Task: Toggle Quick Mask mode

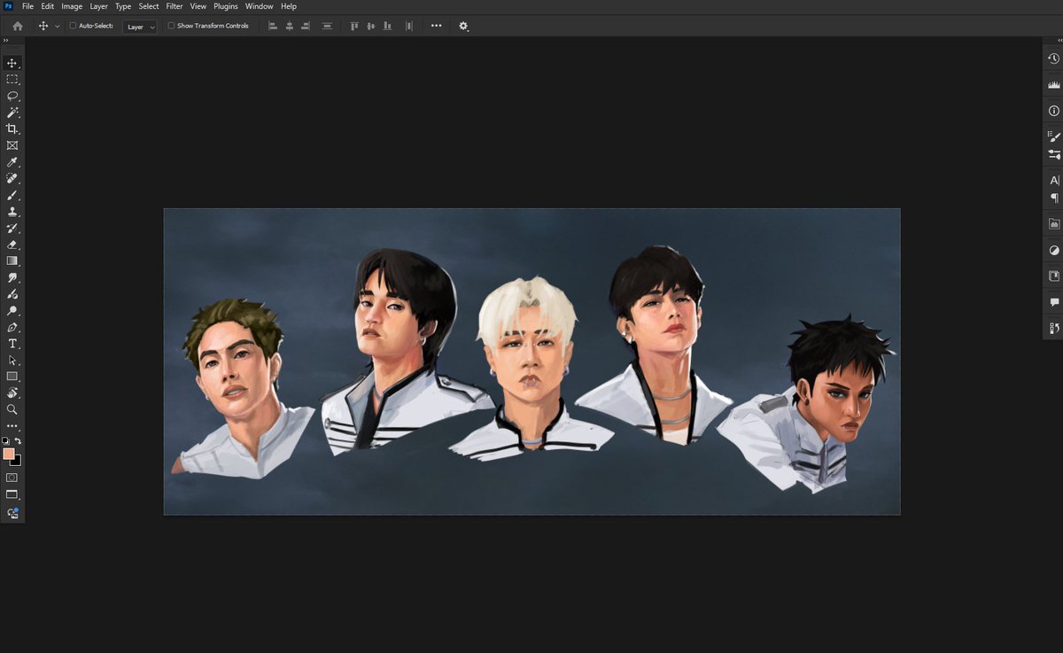Action: click(12, 478)
